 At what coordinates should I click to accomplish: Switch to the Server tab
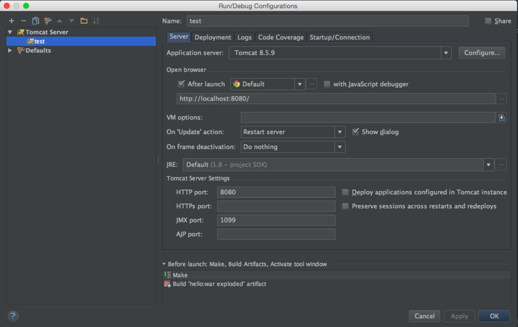coord(179,36)
